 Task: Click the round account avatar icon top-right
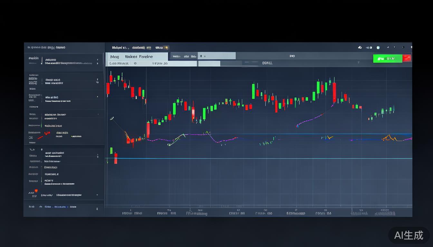pyautogui.click(x=378, y=47)
